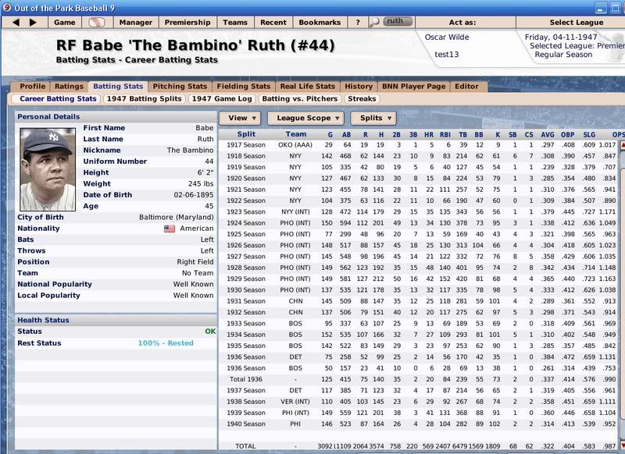Click the magnifying glass search icon

pos(375,22)
